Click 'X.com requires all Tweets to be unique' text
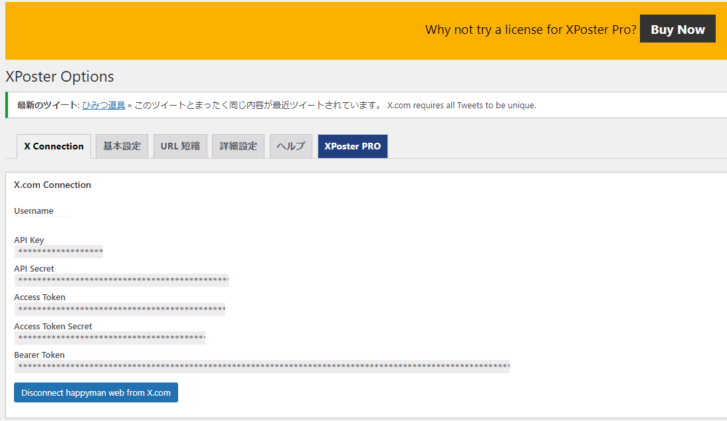 pos(461,105)
